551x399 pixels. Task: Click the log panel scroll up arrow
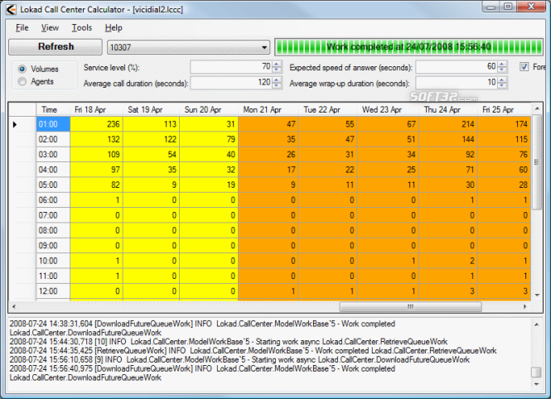pyautogui.click(x=536, y=324)
